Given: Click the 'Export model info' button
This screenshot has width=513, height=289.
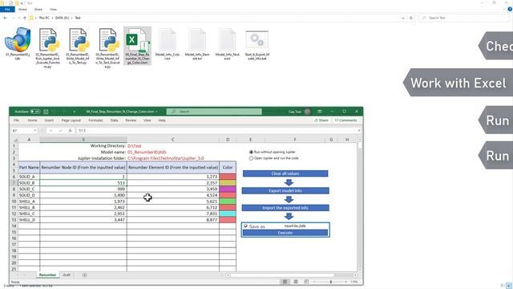Looking at the screenshot, I should coord(285,191).
